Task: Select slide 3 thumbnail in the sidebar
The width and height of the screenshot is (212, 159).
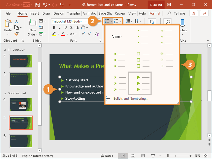Action: pos(21,79)
